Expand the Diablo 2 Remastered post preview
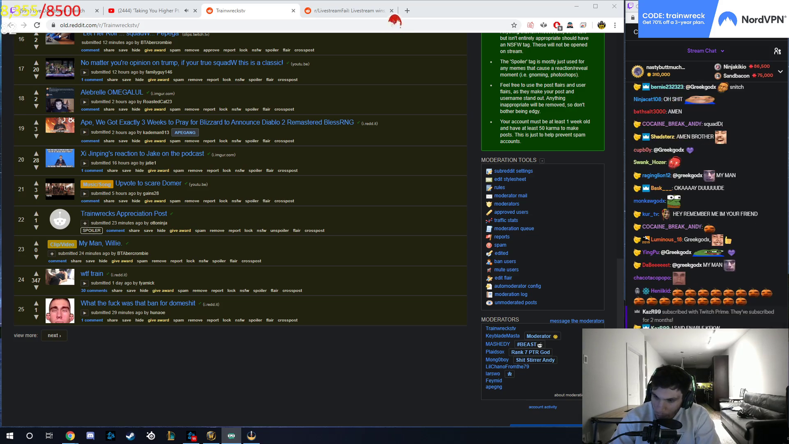This screenshot has width=789, height=444. click(84, 132)
